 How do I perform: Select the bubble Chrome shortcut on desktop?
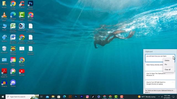pyautogui.click(x=22, y=39)
